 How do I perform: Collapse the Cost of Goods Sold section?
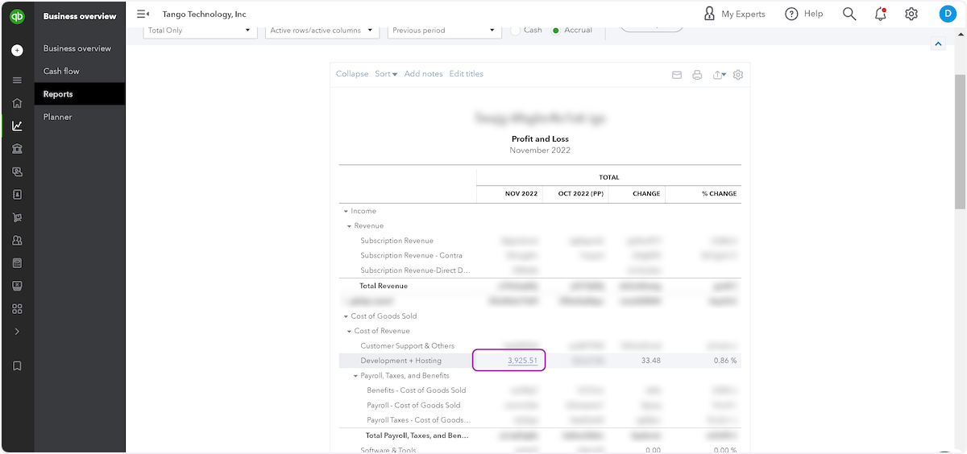(346, 316)
